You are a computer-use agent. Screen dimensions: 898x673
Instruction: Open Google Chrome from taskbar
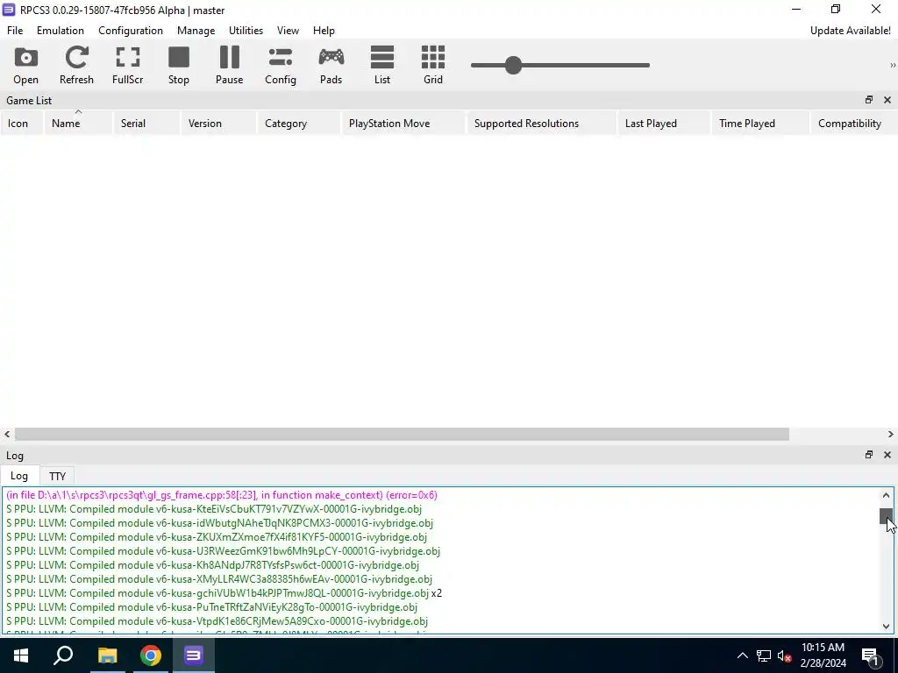click(150, 655)
